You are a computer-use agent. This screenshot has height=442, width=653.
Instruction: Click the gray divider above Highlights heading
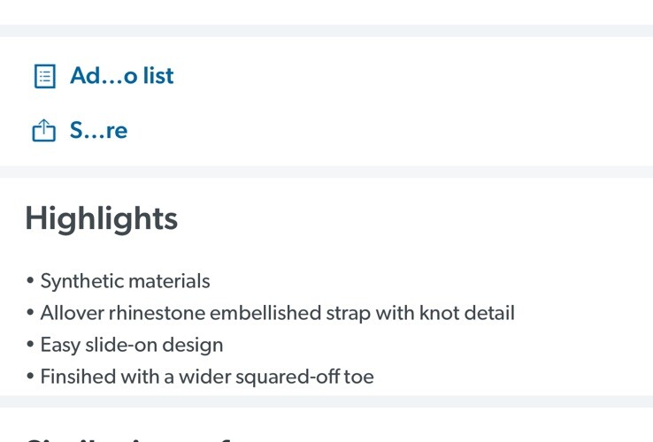point(326,171)
